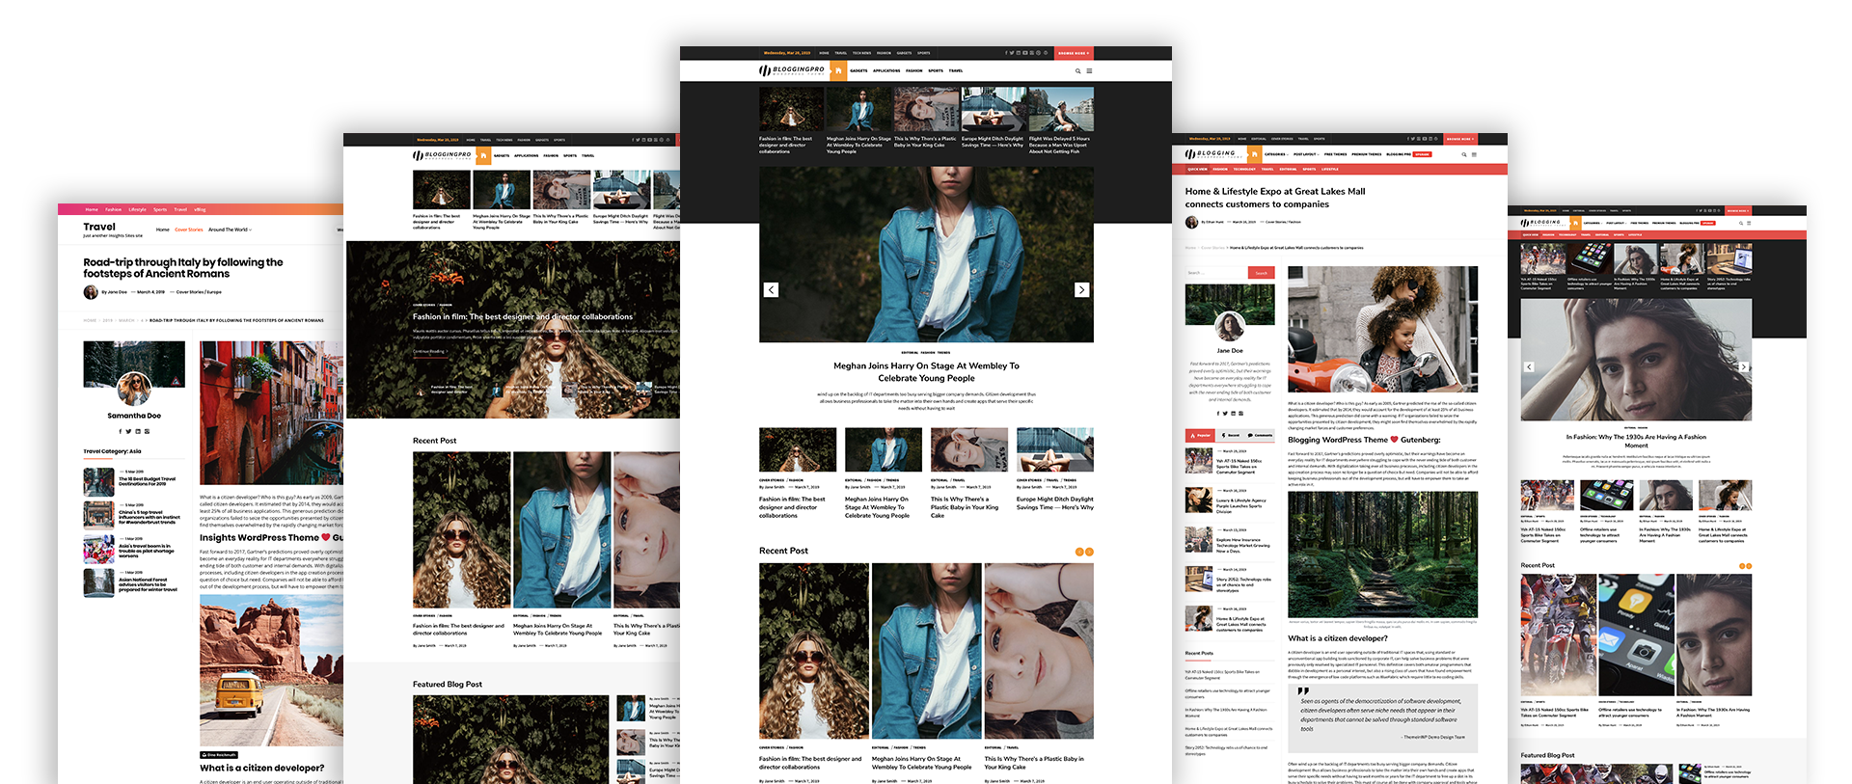This screenshot has width=1852, height=784.
Task: Select the Comments tab in the Great Lakes Mall article sidebar
Action: click(1260, 435)
